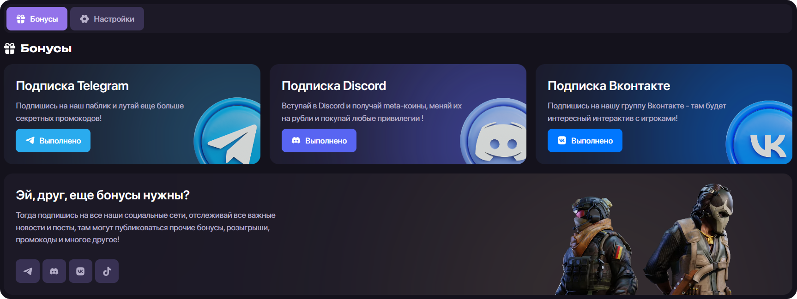Click the Подписка Telegram card title
This screenshot has height=299, width=797.
(72, 86)
